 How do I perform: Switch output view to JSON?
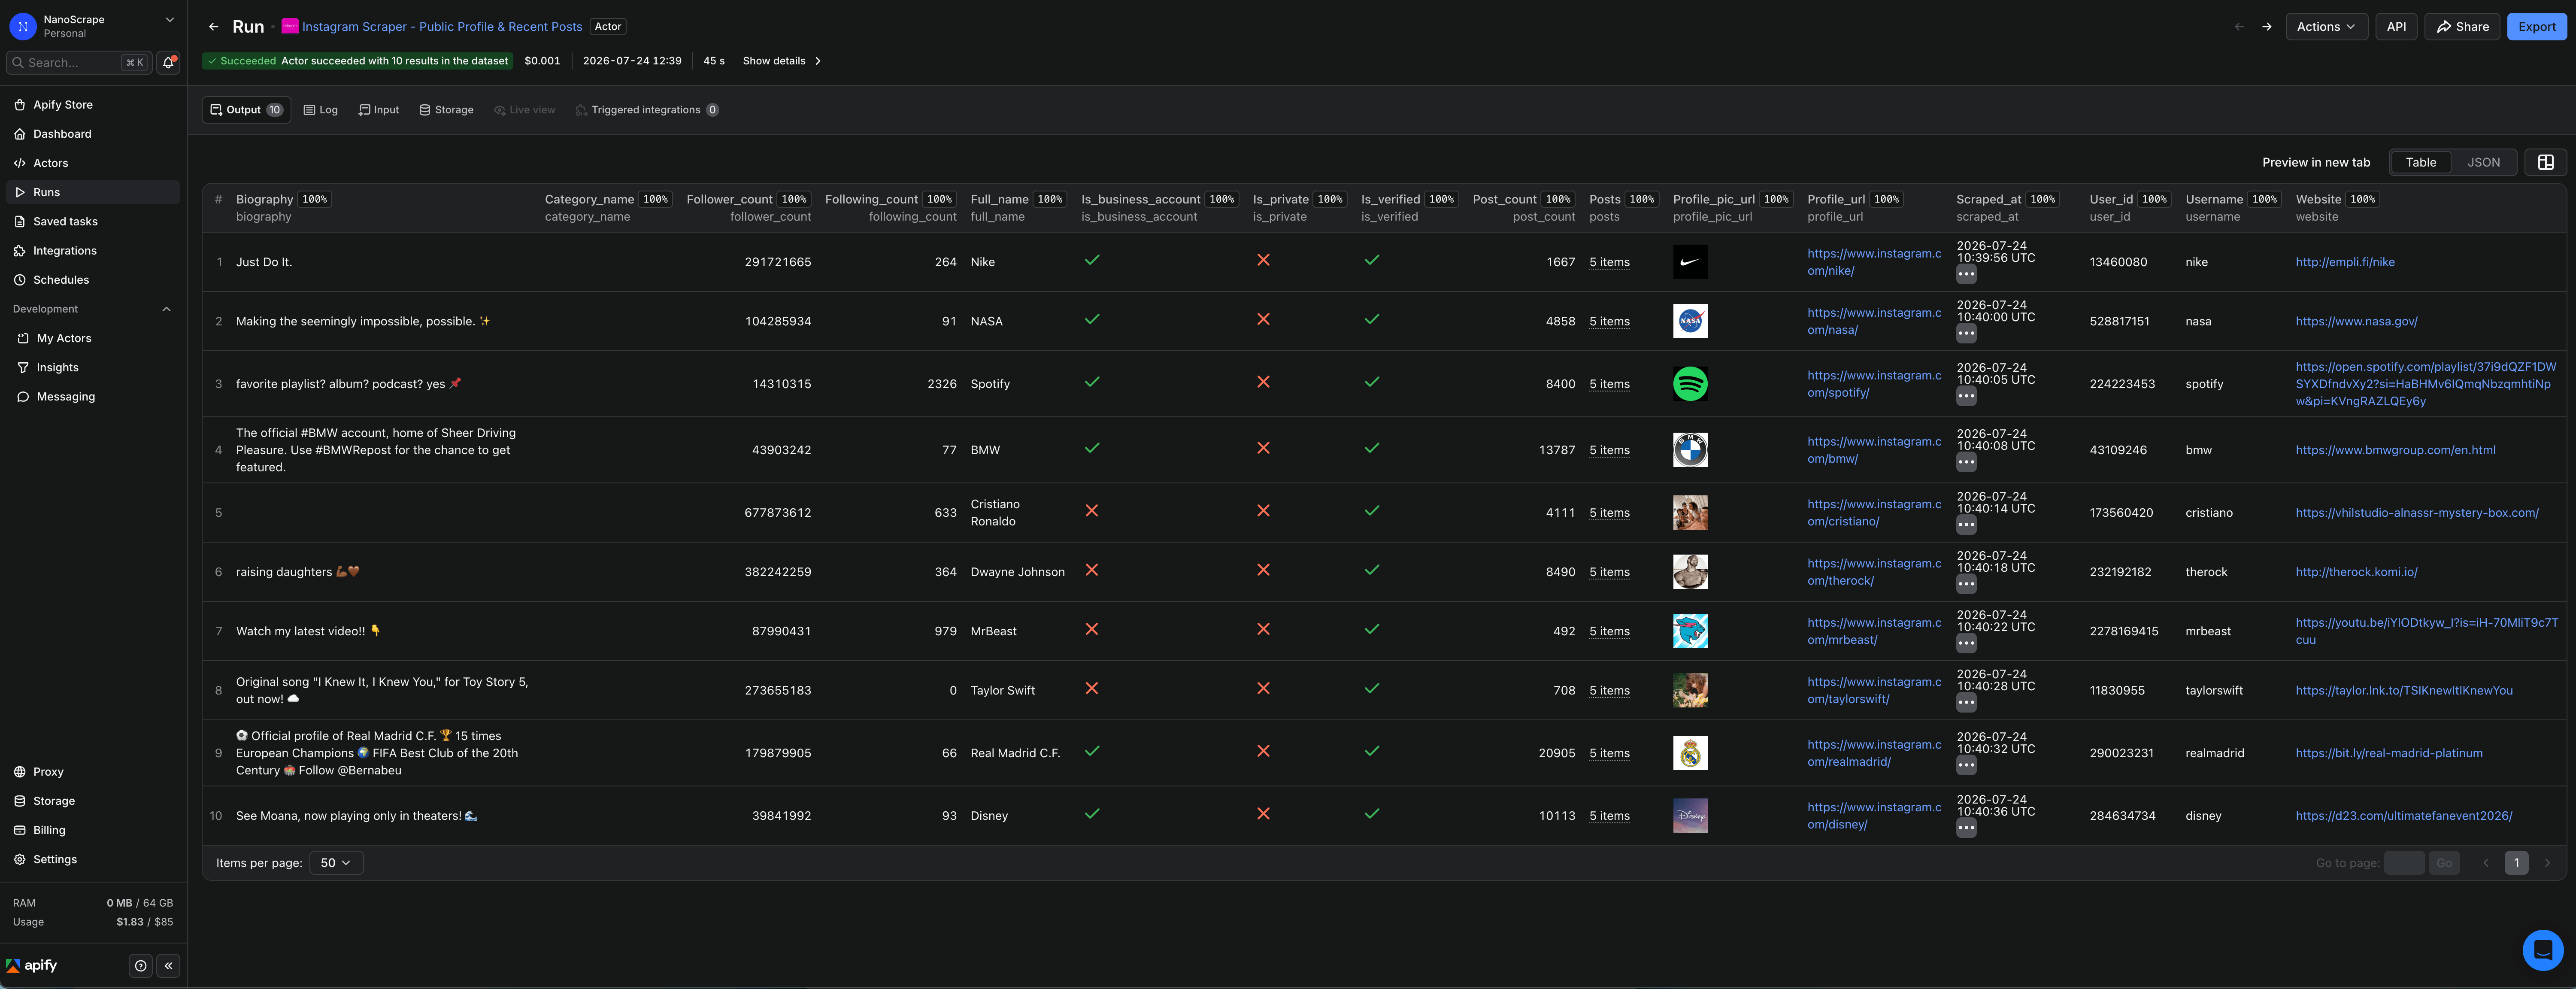pyautogui.click(x=2483, y=162)
